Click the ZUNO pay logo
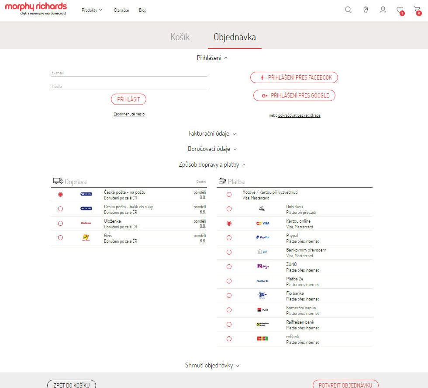 263,266
